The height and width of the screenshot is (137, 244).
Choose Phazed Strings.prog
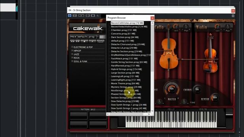pyautogui.click(x=126, y=94)
